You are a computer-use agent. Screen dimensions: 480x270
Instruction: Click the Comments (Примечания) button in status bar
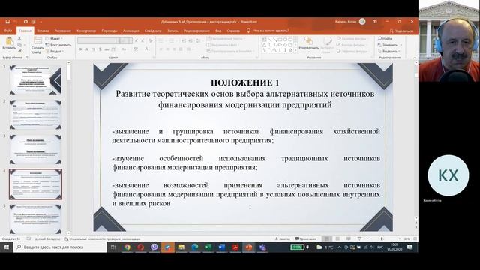click(x=305, y=238)
